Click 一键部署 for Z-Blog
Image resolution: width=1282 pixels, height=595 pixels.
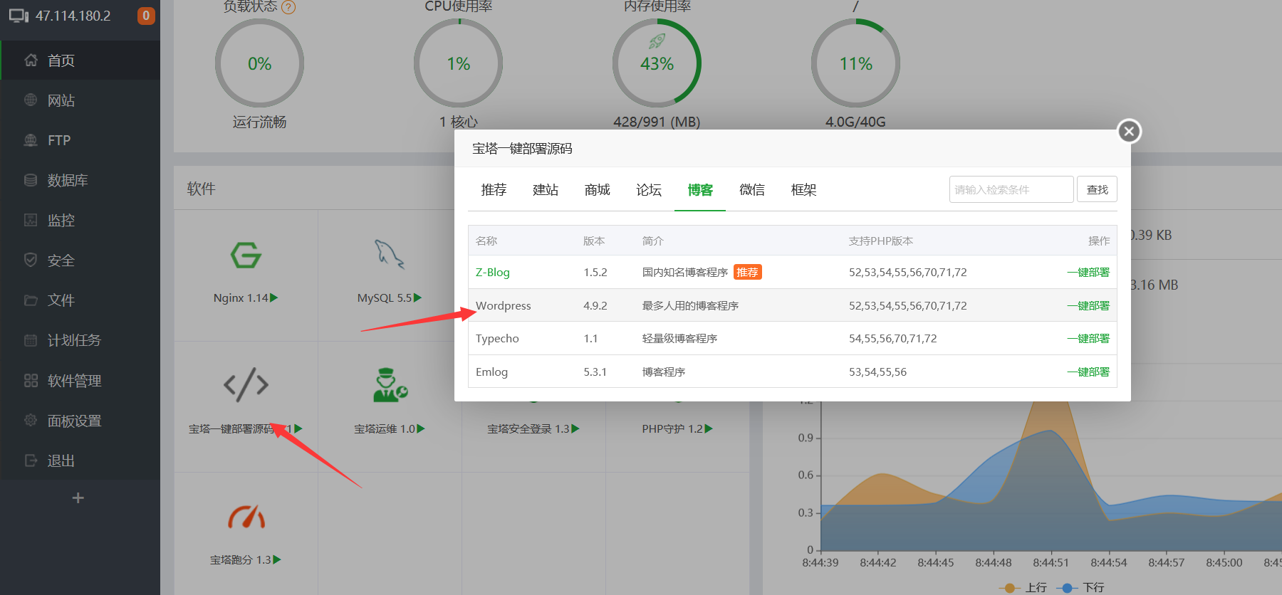tap(1088, 272)
